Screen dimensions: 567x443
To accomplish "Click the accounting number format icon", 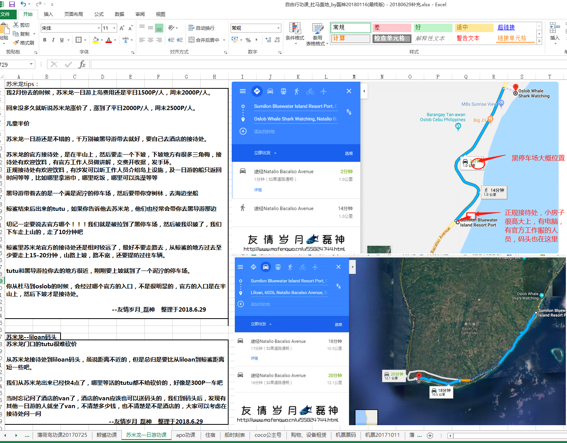I will pyautogui.click(x=235, y=40).
